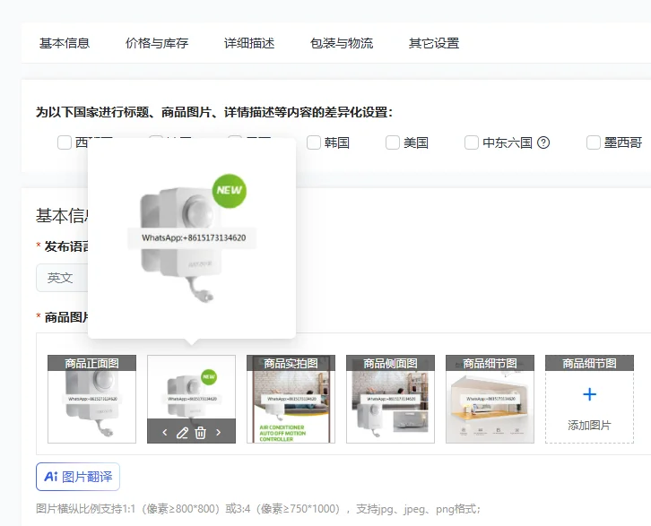Open the help icon beside 中东六国
This screenshot has height=526, width=651.
point(543,142)
